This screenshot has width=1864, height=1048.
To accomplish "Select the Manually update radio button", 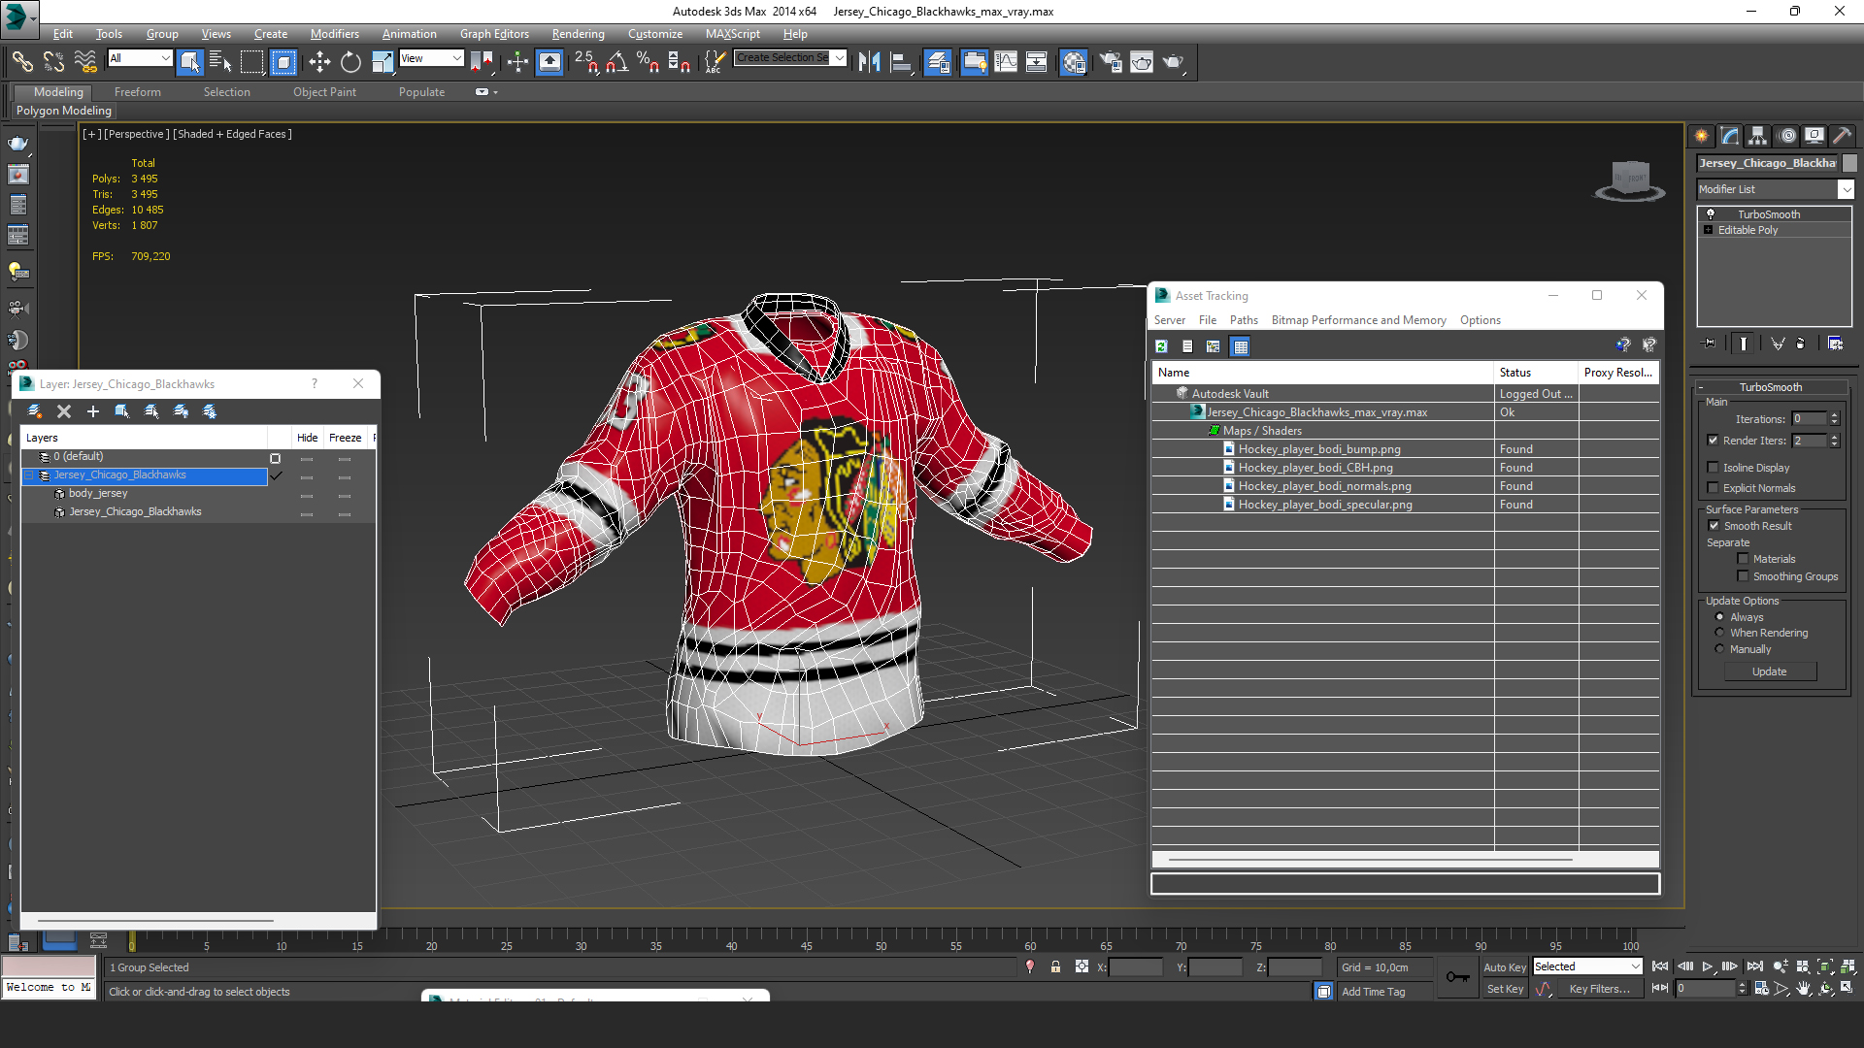I will [1719, 649].
